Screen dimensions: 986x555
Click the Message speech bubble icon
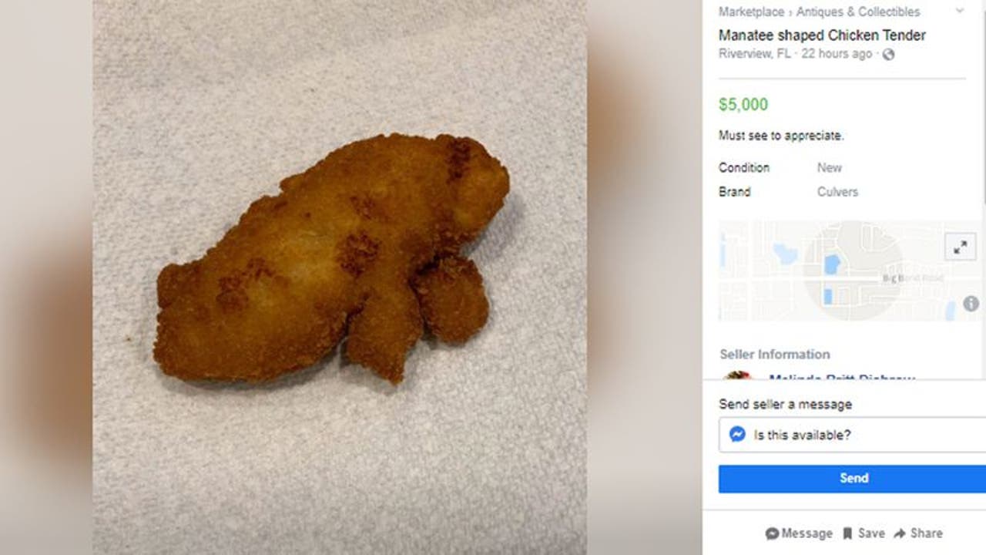coord(772,533)
